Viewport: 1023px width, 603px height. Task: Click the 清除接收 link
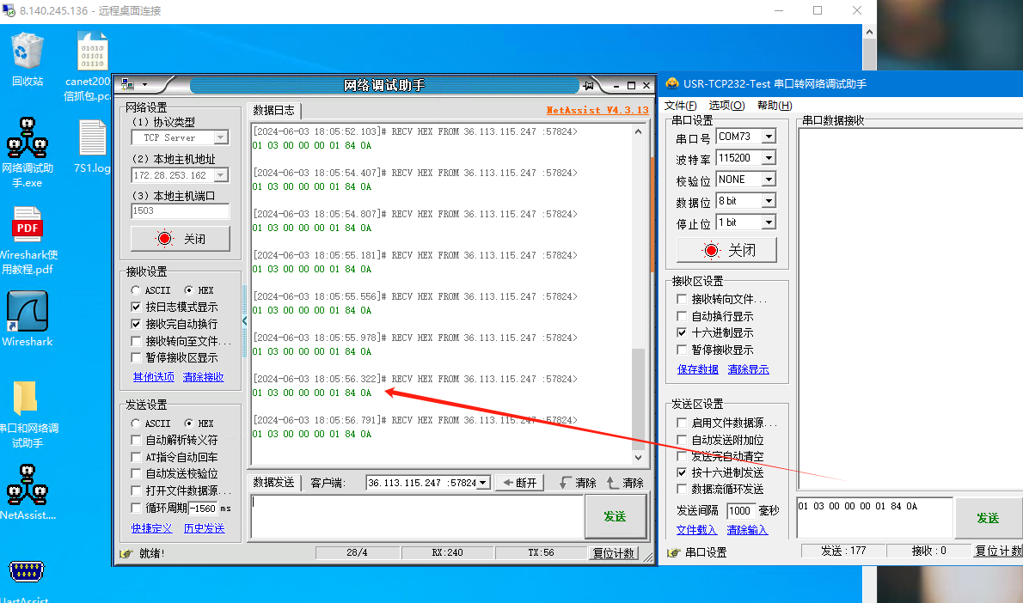[203, 377]
